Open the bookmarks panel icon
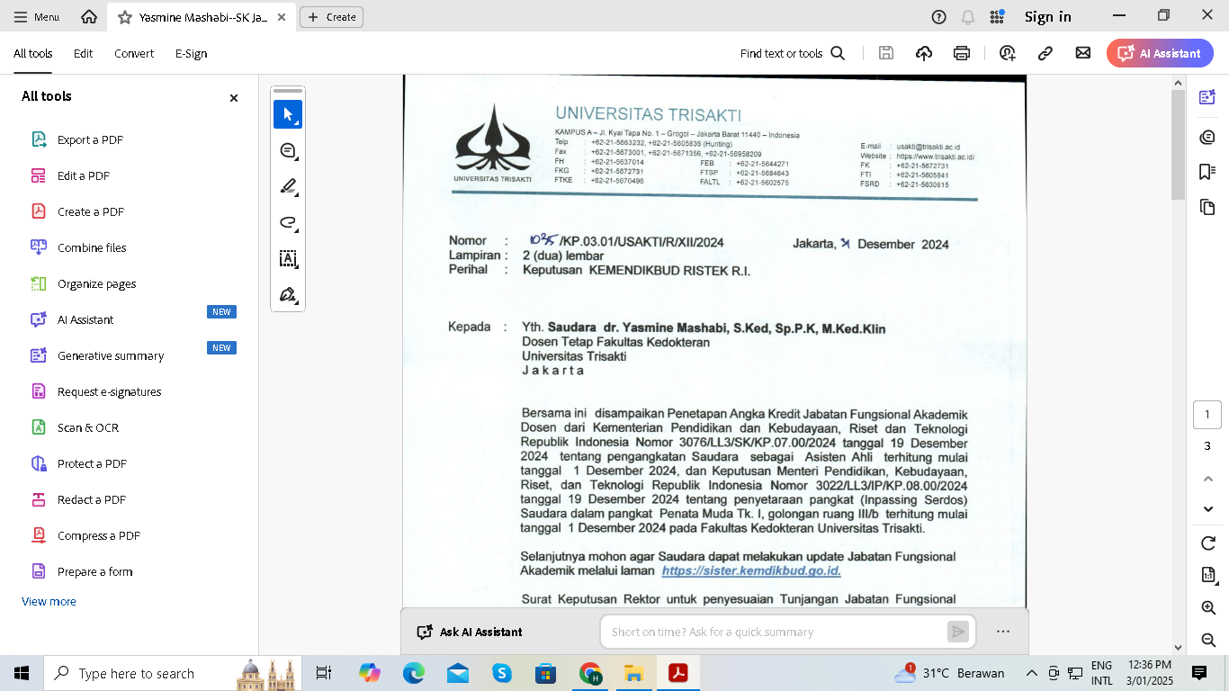This screenshot has height=691, width=1229. coord(1207,172)
